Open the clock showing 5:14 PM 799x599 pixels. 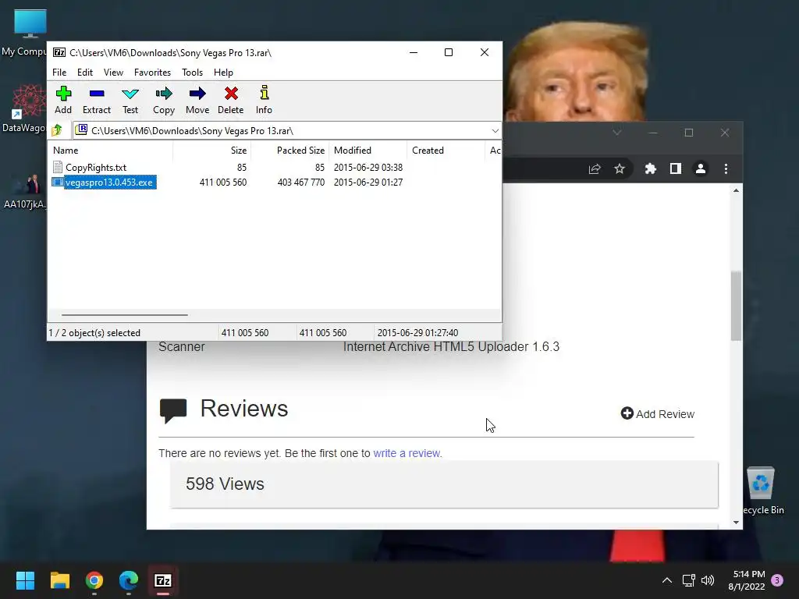point(747,580)
